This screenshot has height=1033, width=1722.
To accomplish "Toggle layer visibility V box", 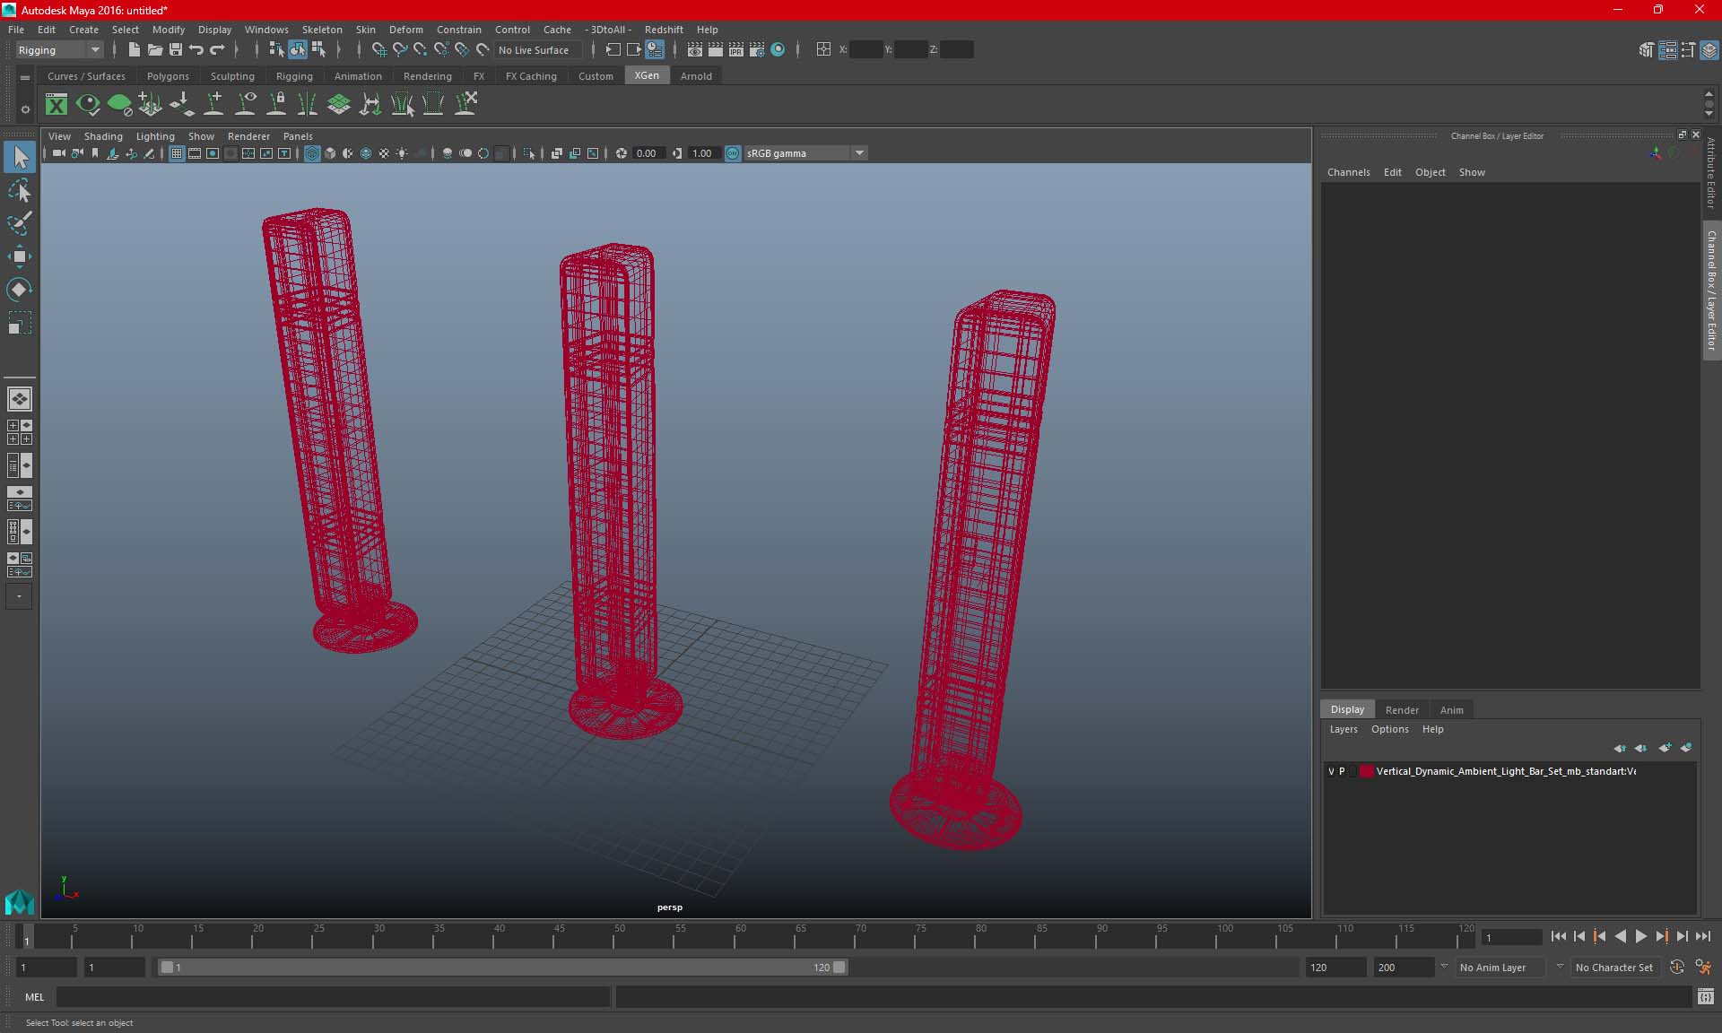I will (1331, 771).
